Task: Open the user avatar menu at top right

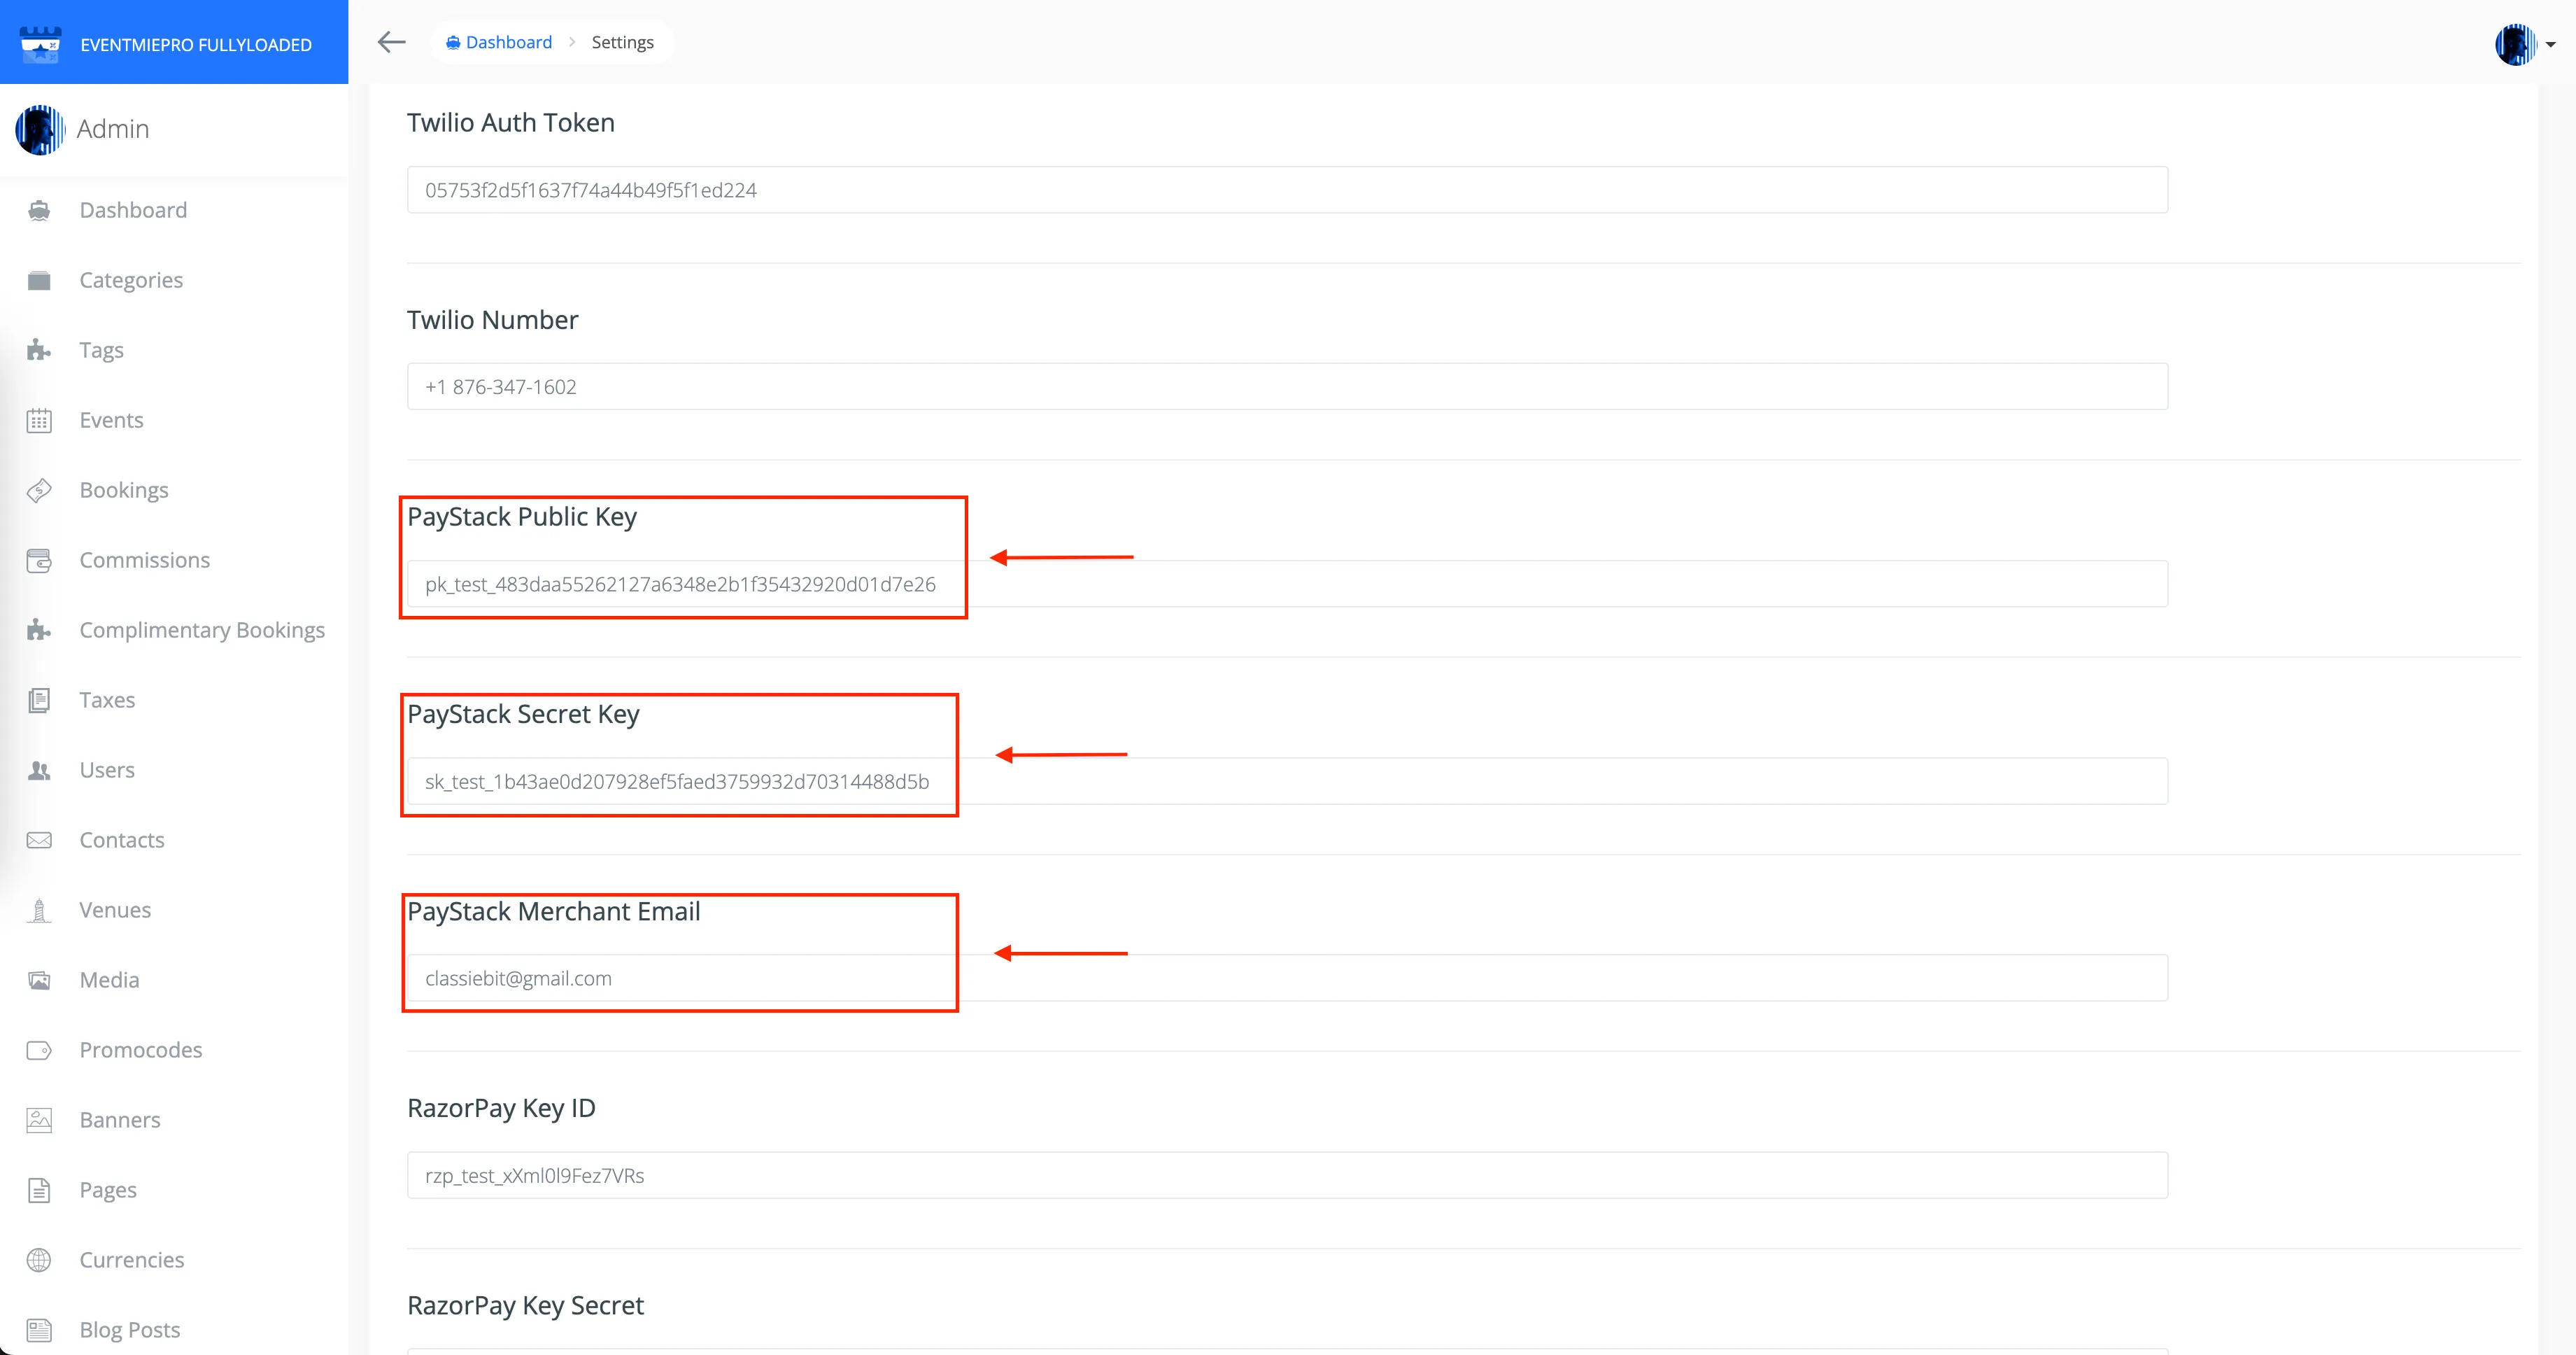Action: point(2524,44)
